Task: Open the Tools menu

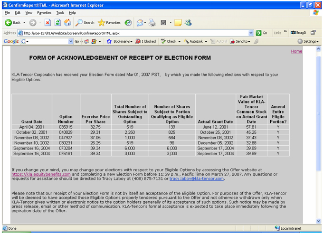Action: coord(60,13)
